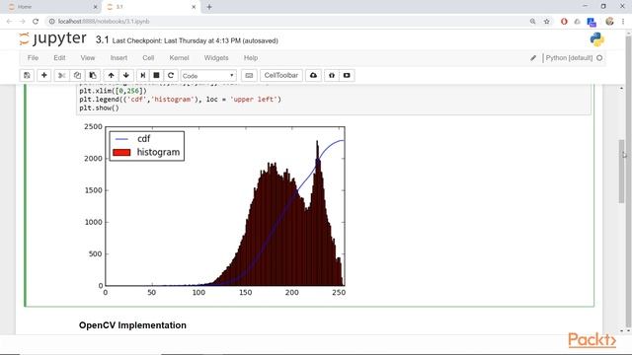
Task: Click the plt.xlim code line
Action: (114, 91)
